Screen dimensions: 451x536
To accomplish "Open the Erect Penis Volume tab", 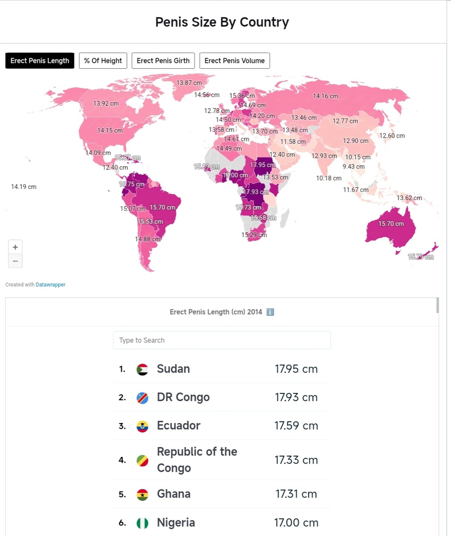I will click(x=234, y=61).
